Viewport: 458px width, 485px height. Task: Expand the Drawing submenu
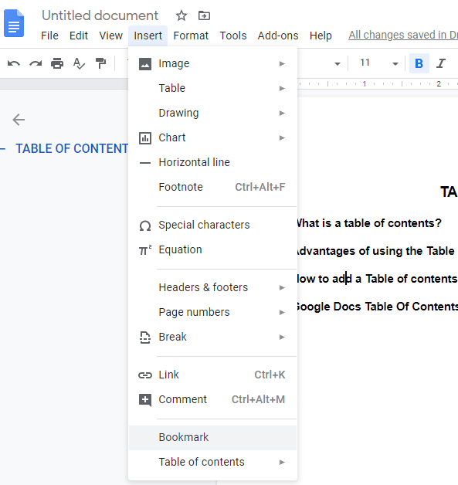(212, 113)
